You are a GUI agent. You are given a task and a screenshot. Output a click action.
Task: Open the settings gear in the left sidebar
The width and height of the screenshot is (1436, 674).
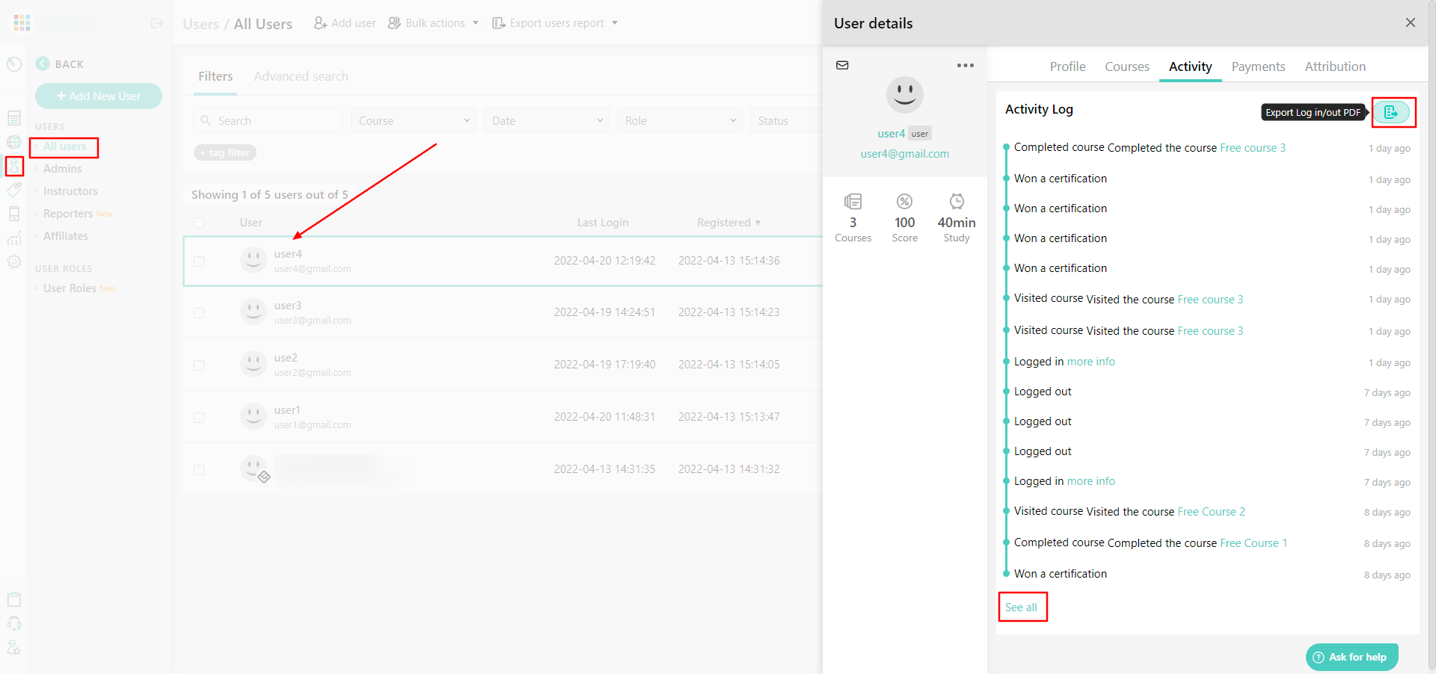point(13,262)
